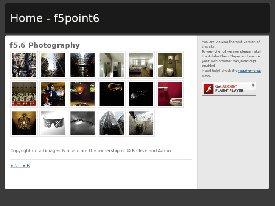Open the bedroom interior thumbnail
Screen dimensions: 275x206
tap(141, 65)
